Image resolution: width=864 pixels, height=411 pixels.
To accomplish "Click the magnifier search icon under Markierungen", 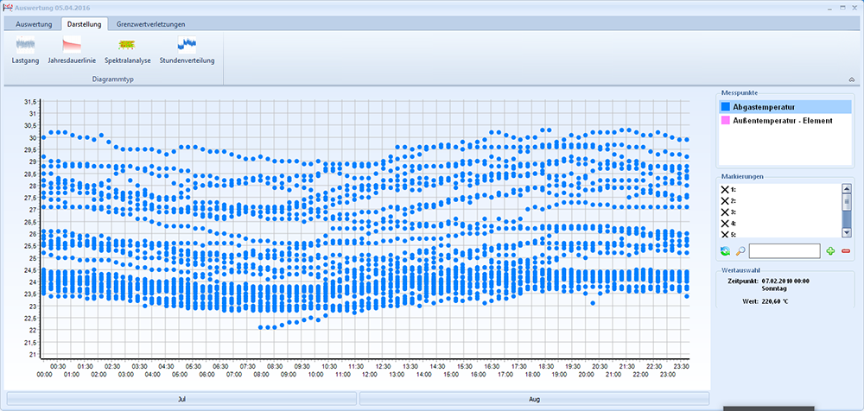I will click(740, 251).
